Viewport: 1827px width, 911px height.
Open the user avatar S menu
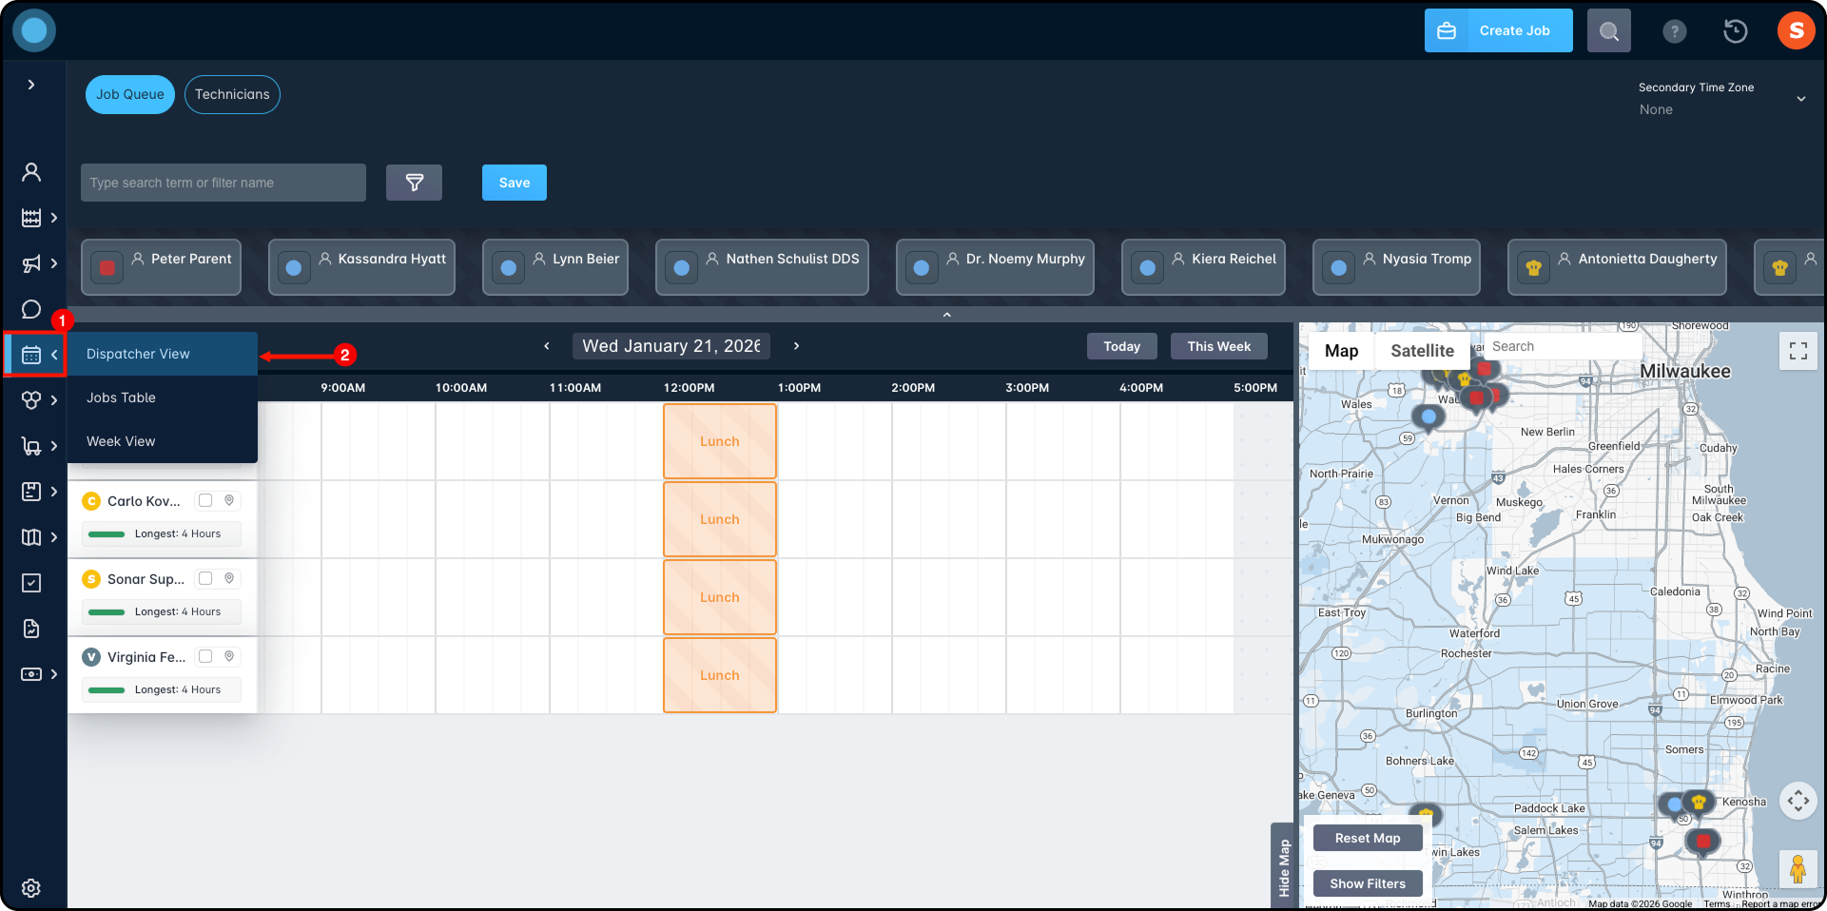click(1796, 30)
